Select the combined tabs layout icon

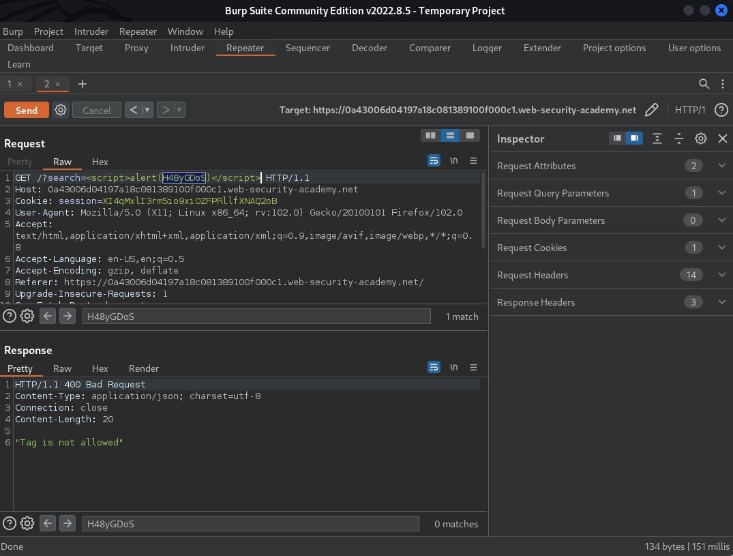470,136
